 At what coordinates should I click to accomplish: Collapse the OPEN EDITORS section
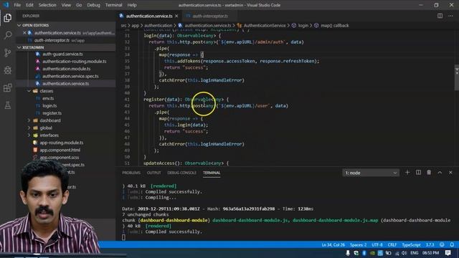point(19,26)
